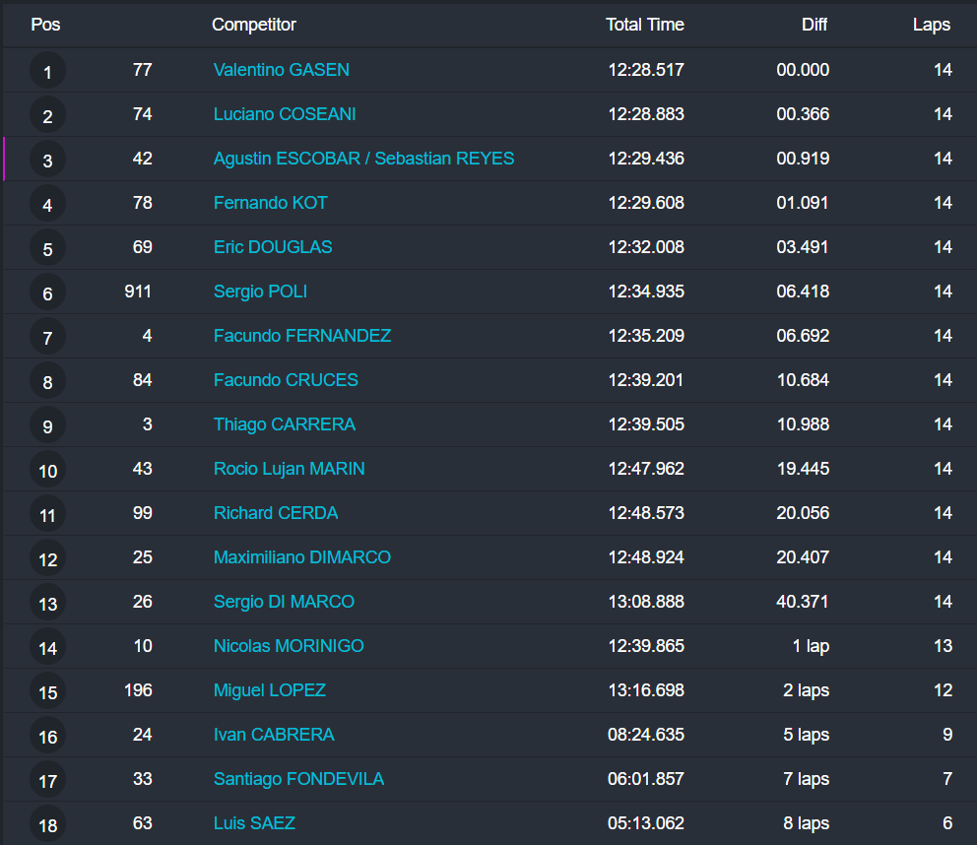Select Fernando KOT competitor link
977x845 pixels.
[x=270, y=203]
